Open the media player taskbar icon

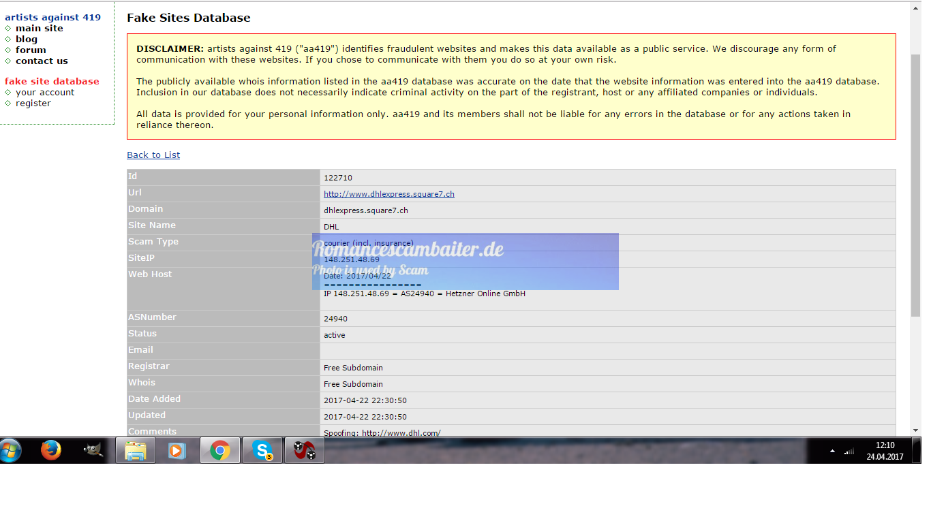click(x=177, y=450)
